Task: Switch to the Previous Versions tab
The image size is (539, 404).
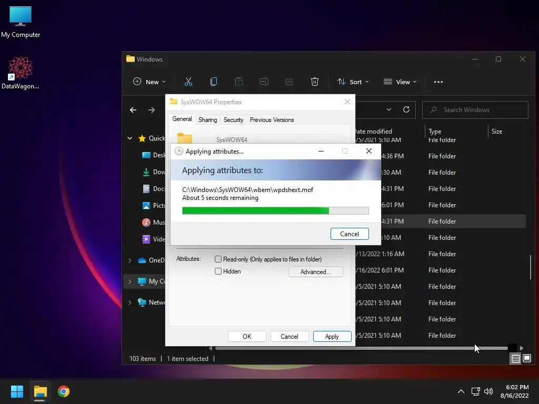Action: (272, 120)
